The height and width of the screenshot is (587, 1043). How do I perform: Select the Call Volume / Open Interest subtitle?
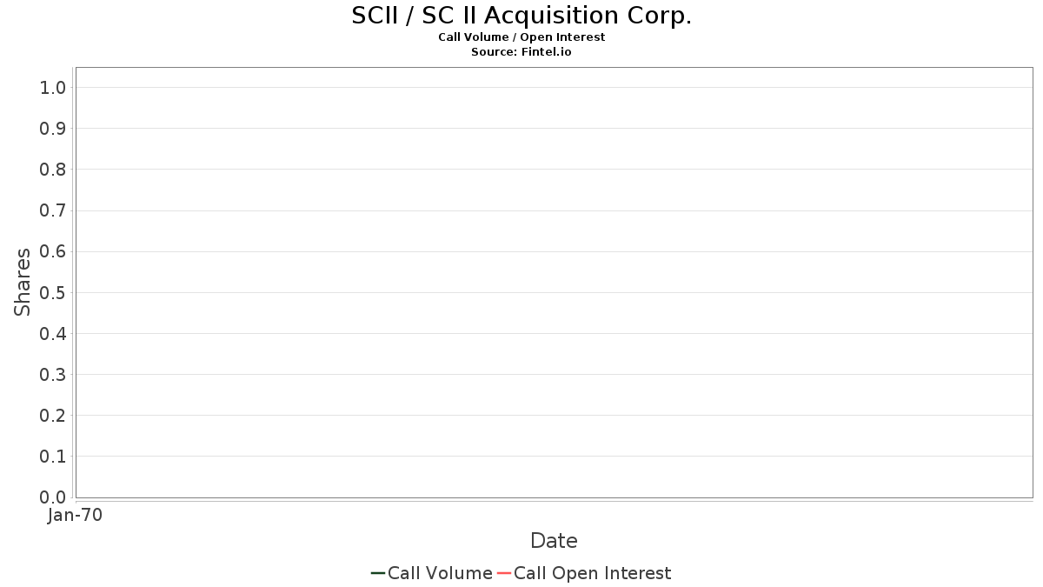click(x=521, y=37)
